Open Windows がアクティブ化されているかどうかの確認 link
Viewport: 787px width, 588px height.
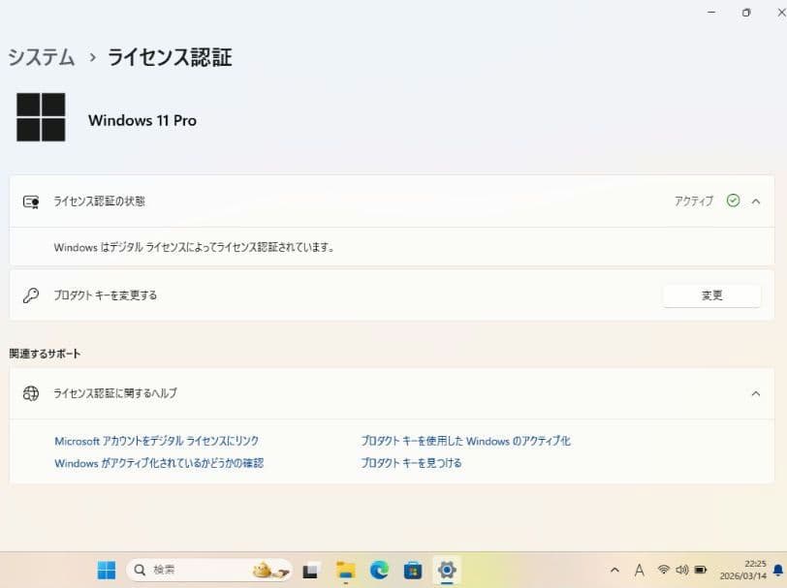click(x=159, y=463)
